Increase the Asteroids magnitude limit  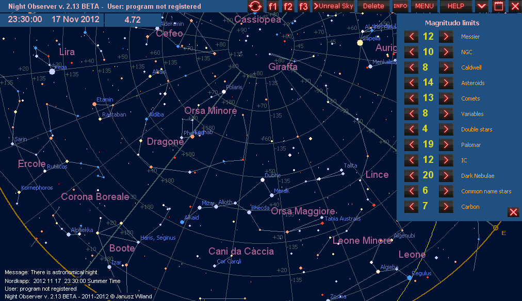point(446,83)
